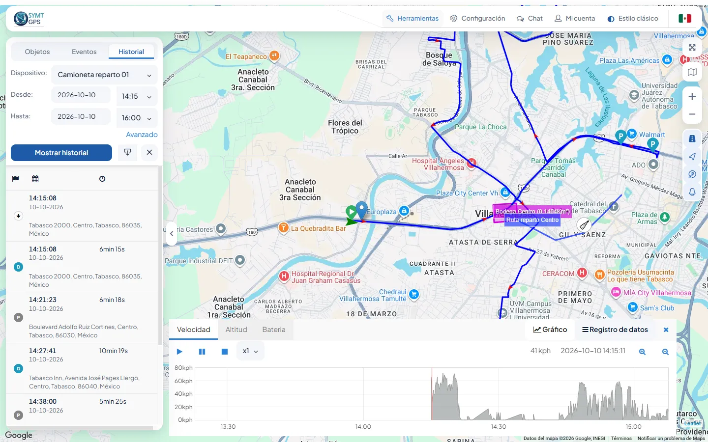Zoom in the map with plus
708x442 pixels.
692,97
